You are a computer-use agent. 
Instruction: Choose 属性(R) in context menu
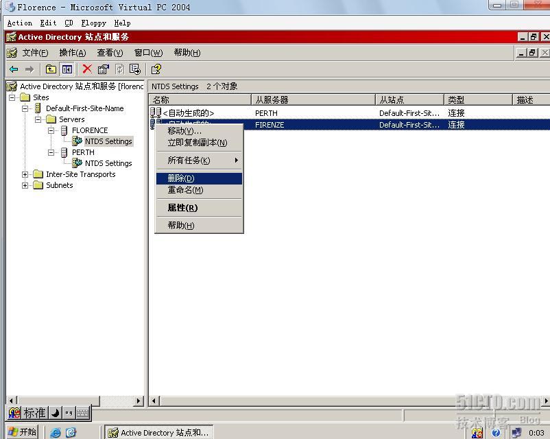[x=200, y=208]
